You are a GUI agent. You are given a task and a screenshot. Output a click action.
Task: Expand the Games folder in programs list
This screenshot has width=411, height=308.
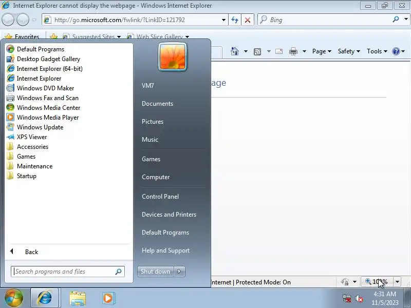click(x=26, y=157)
